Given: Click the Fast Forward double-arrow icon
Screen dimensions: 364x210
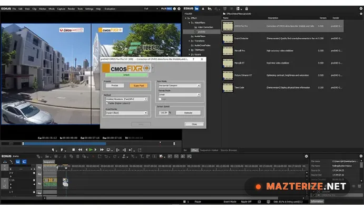Looking at the screenshot, I should (102, 150).
